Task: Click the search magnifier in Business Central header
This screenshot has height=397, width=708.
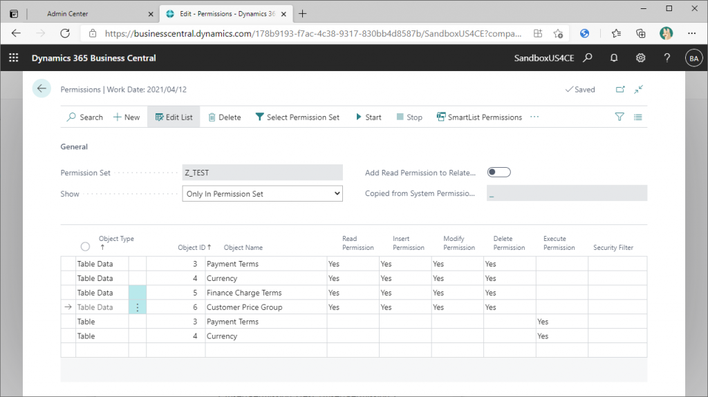Action: pos(588,58)
